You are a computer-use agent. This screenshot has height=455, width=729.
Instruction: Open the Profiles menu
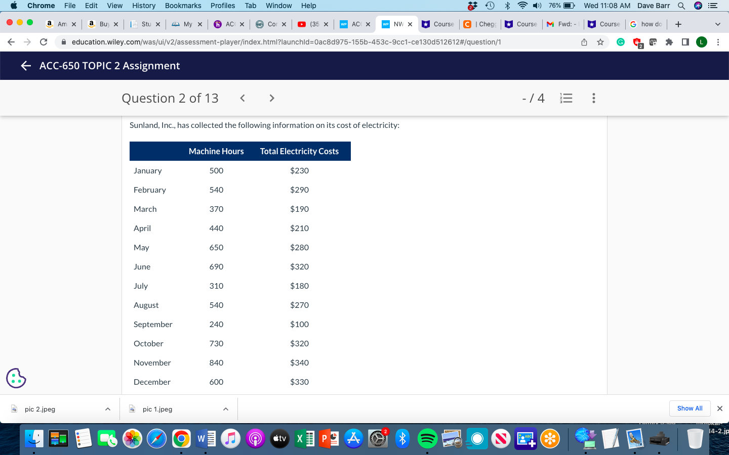point(223,6)
